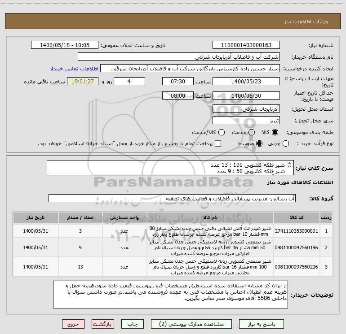Click the توضیحات خریدار text area
346x334 pixels.
tap(170, 295)
